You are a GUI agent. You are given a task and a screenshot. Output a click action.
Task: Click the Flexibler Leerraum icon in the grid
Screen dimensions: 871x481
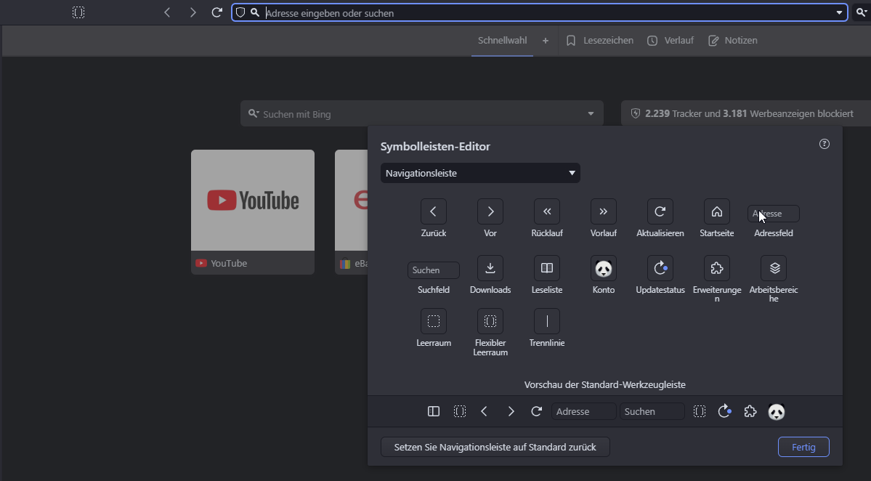[490, 322]
